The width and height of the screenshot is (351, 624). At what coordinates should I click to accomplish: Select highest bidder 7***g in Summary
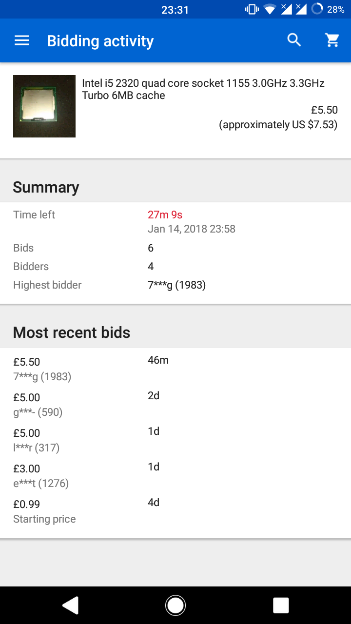(x=176, y=285)
